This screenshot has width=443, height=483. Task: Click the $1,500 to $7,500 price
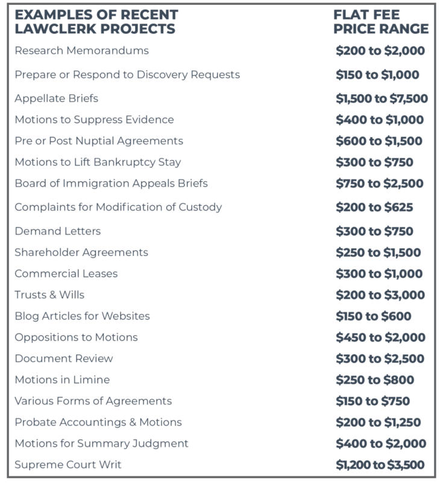point(382,99)
